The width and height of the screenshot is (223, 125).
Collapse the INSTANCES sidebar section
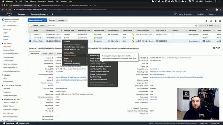[x=2, y=43]
